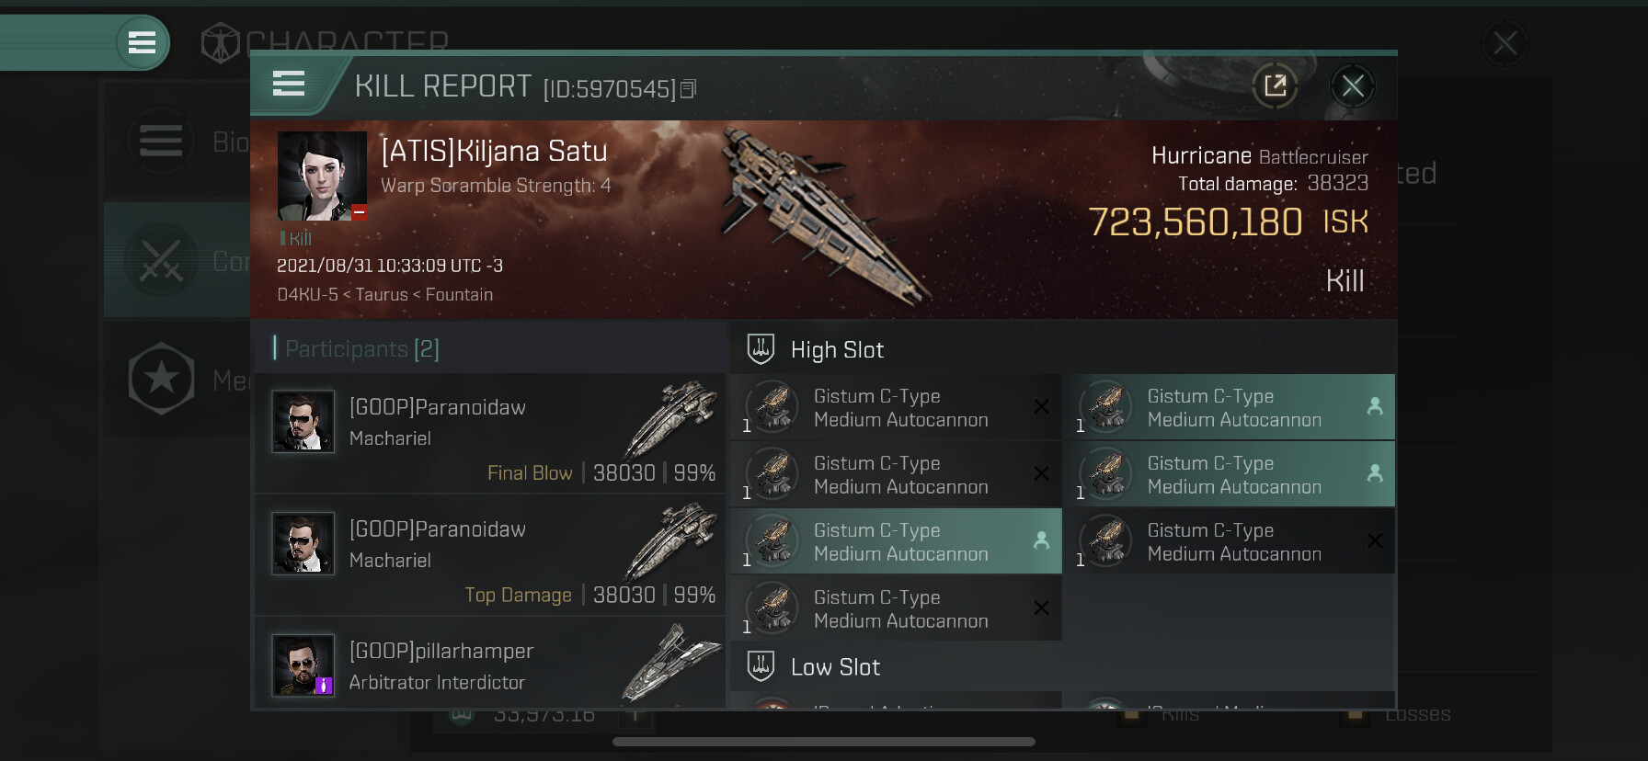Tap the Low Slot shield icon
1648x761 pixels.
761,666
